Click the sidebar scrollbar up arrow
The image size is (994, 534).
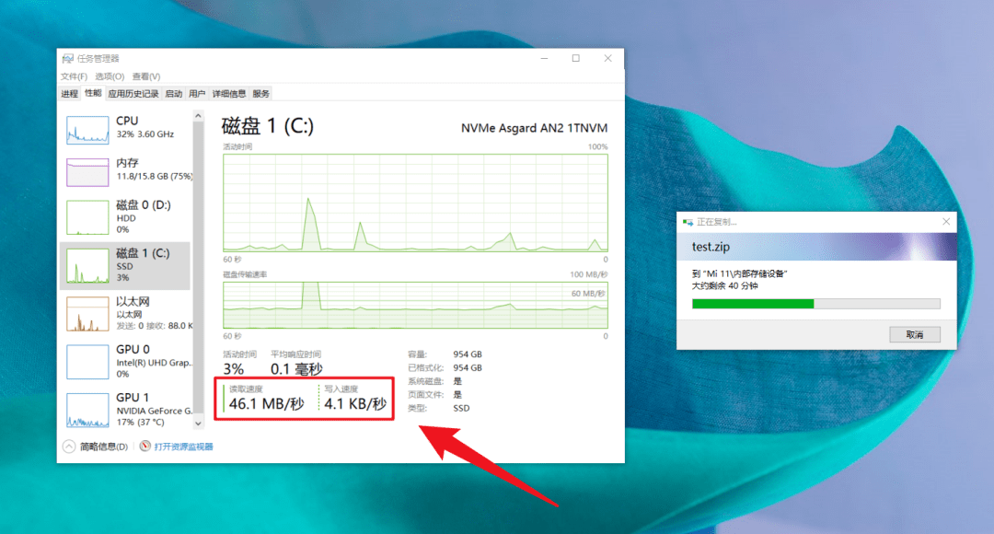(198, 114)
